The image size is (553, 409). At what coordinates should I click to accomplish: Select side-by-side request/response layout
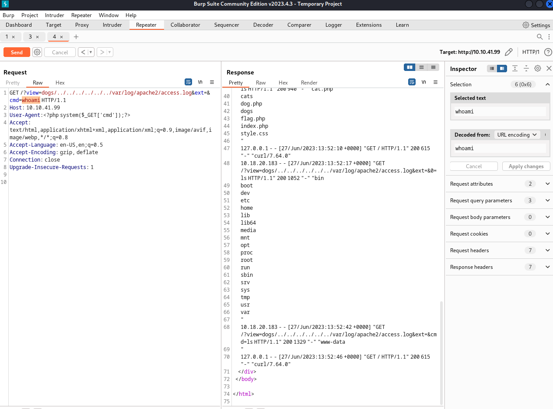(409, 67)
